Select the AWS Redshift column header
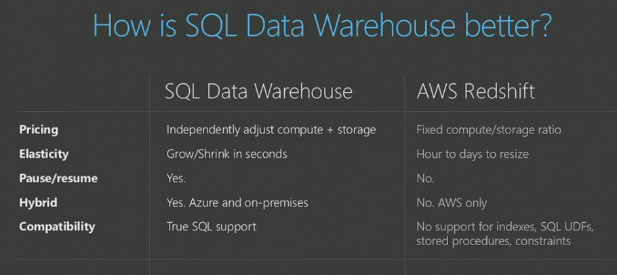617x275 pixels. click(x=475, y=91)
